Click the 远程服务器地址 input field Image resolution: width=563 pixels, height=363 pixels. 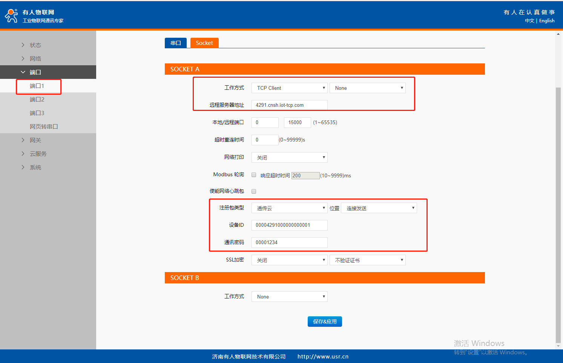[289, 105]
